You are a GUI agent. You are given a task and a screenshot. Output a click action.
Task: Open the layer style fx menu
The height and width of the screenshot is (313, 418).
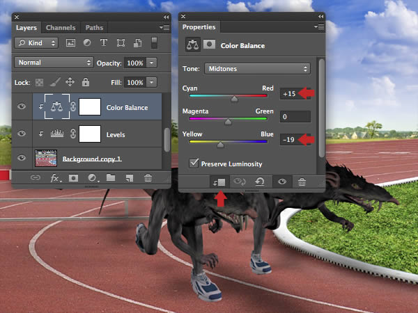click(x=56, y=178)
